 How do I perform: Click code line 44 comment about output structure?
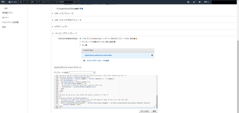pyautogui.click(x=84, y=95)
